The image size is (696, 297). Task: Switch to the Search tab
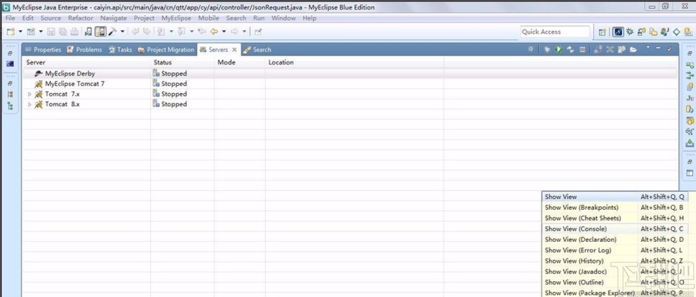[257, 49]
